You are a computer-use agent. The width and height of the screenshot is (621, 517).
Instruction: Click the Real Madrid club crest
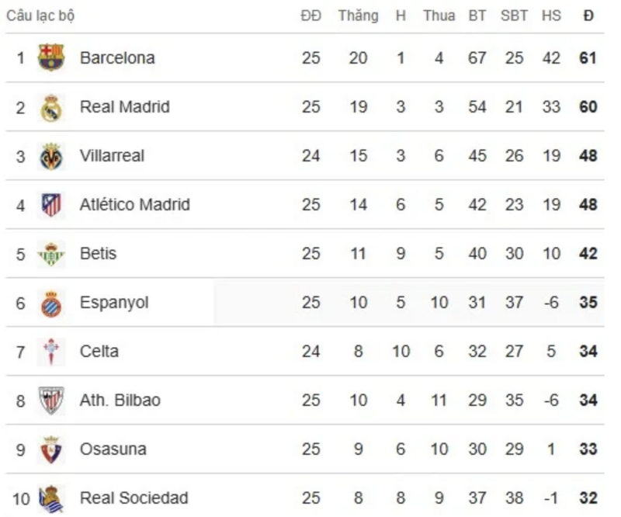51,107
